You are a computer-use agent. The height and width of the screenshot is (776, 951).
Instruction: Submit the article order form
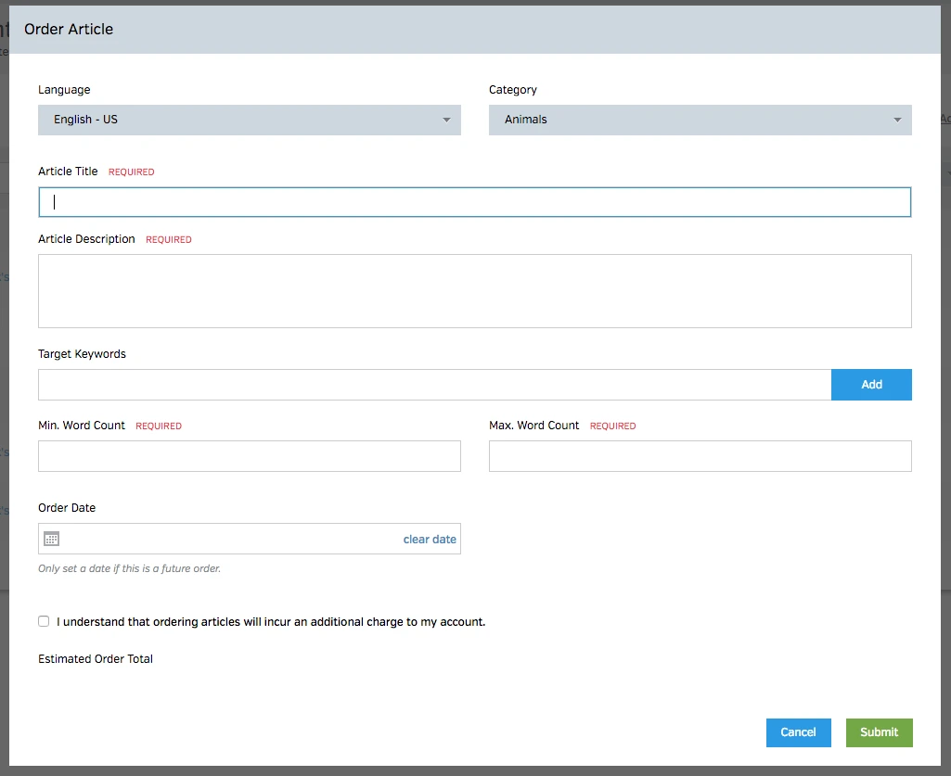click(x=879, y=732)
